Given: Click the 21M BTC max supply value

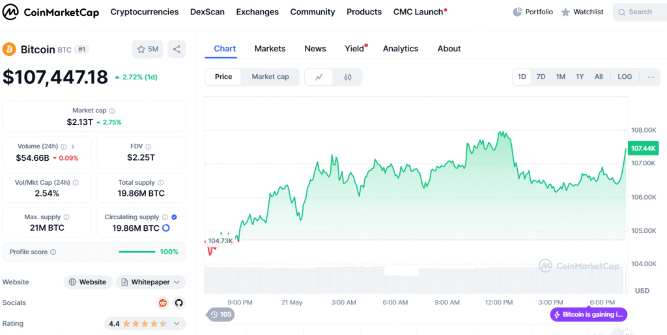Looking at the screenshot, I should click(x=47, y=228).
